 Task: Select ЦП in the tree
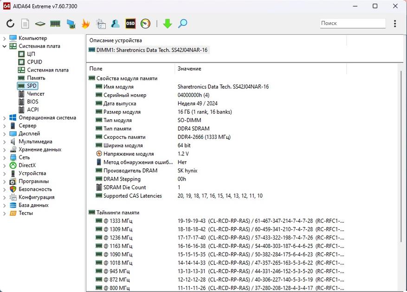click(27, 54)
